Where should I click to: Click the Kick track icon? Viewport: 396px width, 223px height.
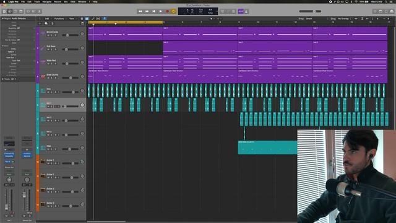click(43, 90)
